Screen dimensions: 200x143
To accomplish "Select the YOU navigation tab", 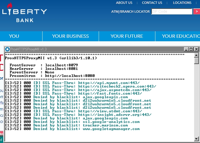I will pos(14,36).
